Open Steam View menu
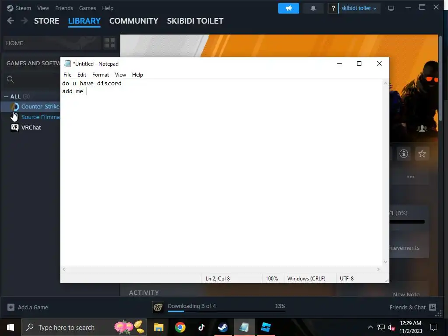Image resolution: width=448 pixels, height=336 pixels. (x=43, y=8)
